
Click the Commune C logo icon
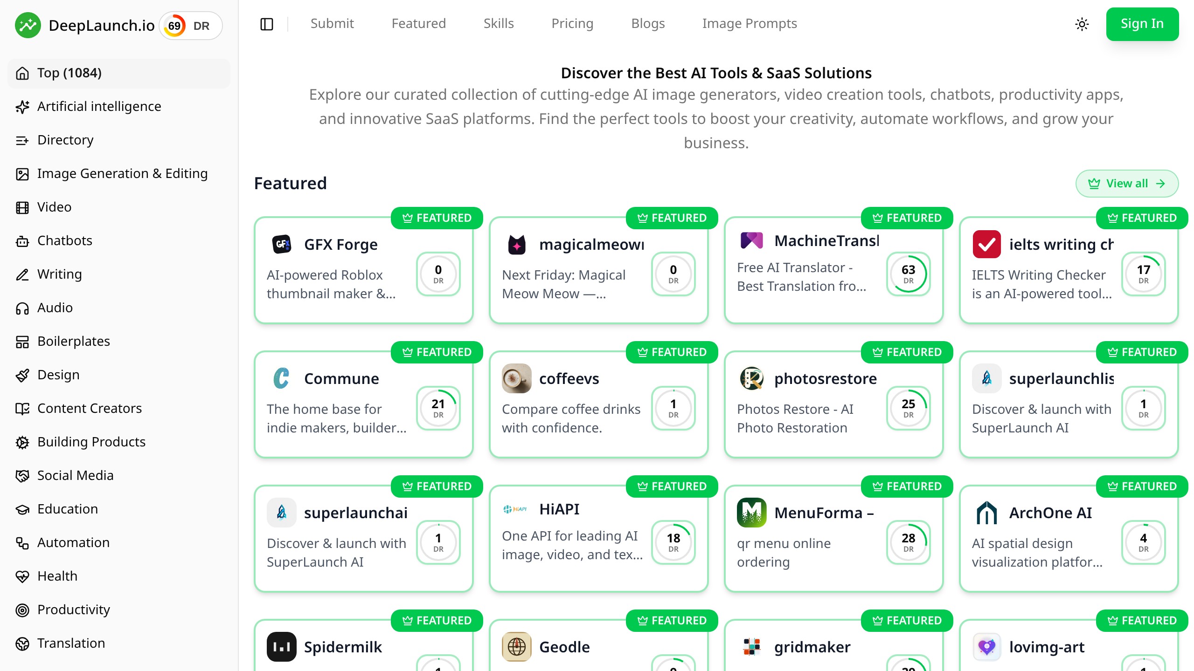(x=282, y=378)
